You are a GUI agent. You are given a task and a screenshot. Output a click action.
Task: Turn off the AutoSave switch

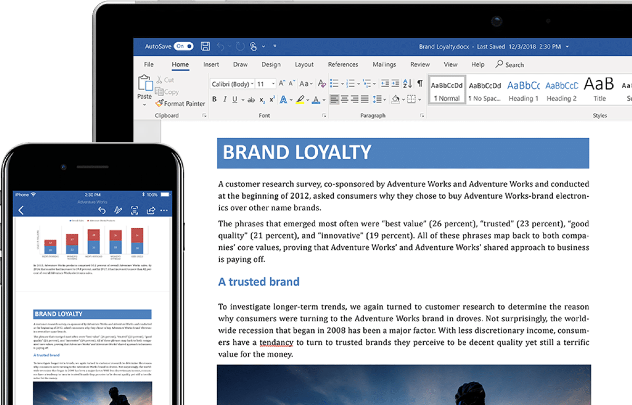(x=184, y=46)
